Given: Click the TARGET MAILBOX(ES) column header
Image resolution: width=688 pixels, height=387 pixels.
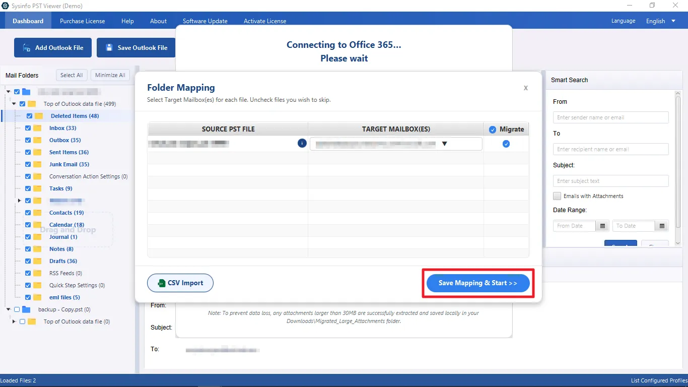Looking at the screenshot, I should click(396, 129).
